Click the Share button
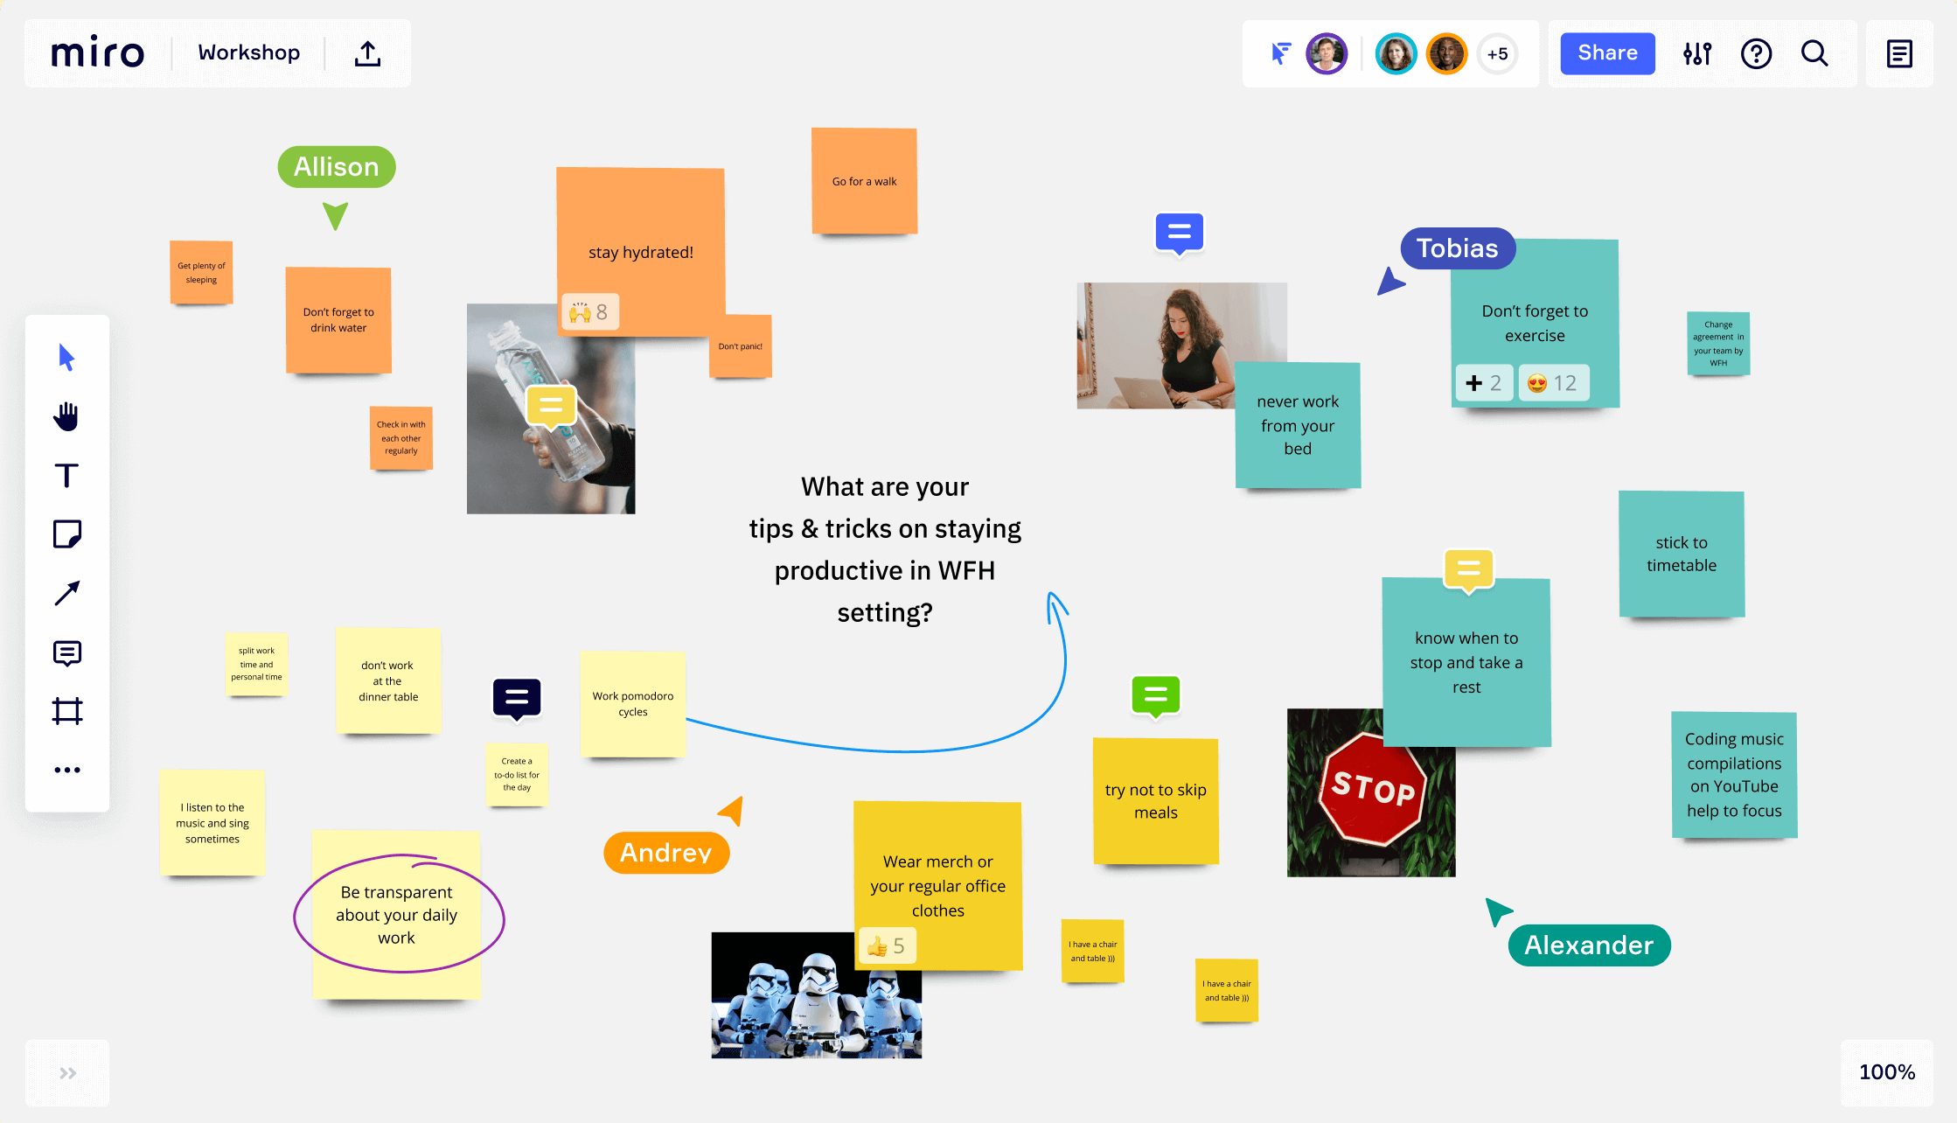 tap(1607, 52)
